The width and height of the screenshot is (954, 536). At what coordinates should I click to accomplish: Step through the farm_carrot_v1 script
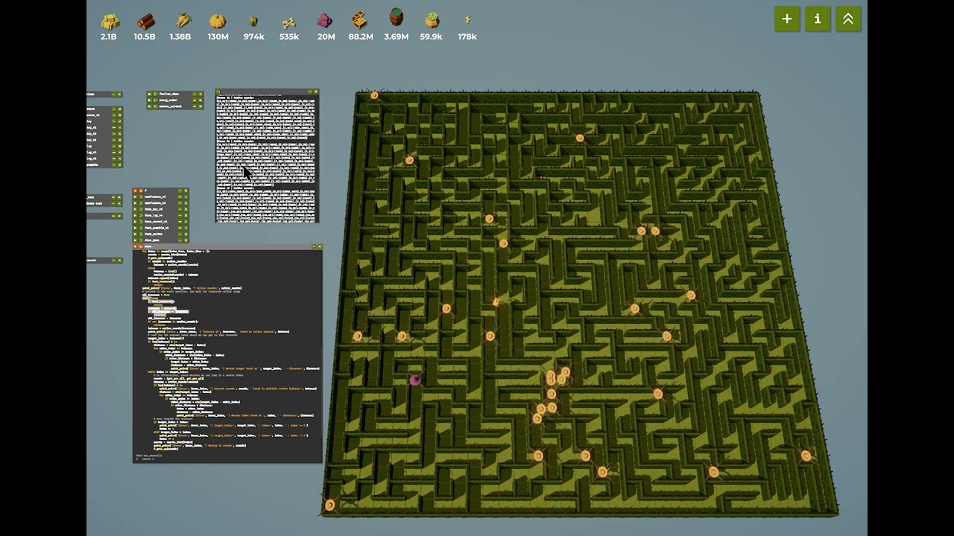pyautogui.click(x=141, y=222)
